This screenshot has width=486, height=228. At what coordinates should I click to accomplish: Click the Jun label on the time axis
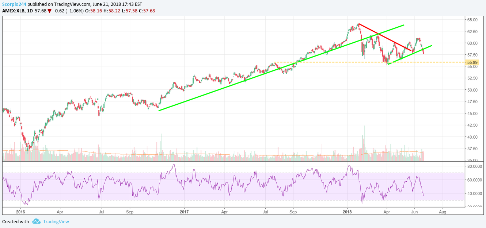(415, 211)
